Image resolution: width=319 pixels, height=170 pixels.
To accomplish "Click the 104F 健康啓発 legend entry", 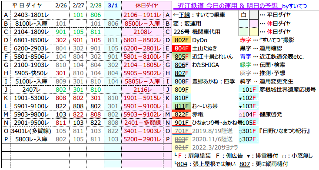I will [x=260, y=115].
